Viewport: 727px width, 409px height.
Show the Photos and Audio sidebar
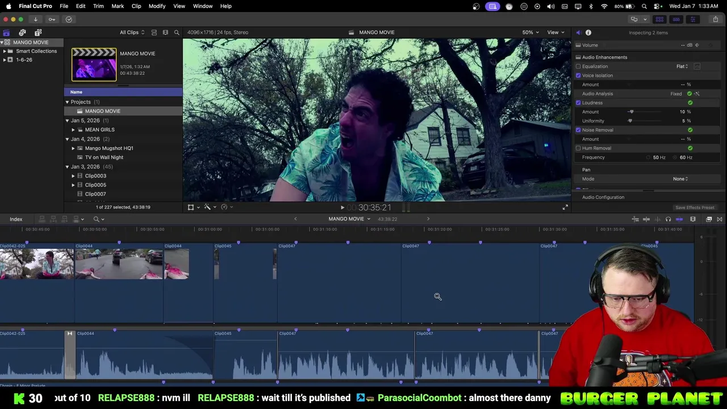coord(22,33)
